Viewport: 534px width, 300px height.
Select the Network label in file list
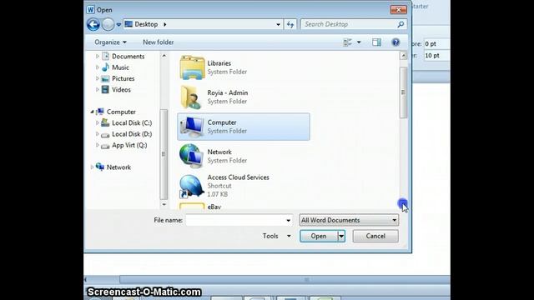[x=219, y=152]
